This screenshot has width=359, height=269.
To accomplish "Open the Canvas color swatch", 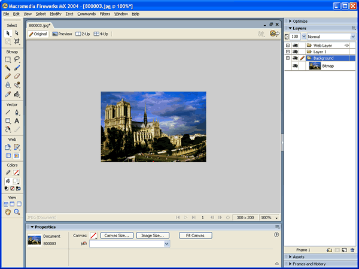I will tap(93, 235).
